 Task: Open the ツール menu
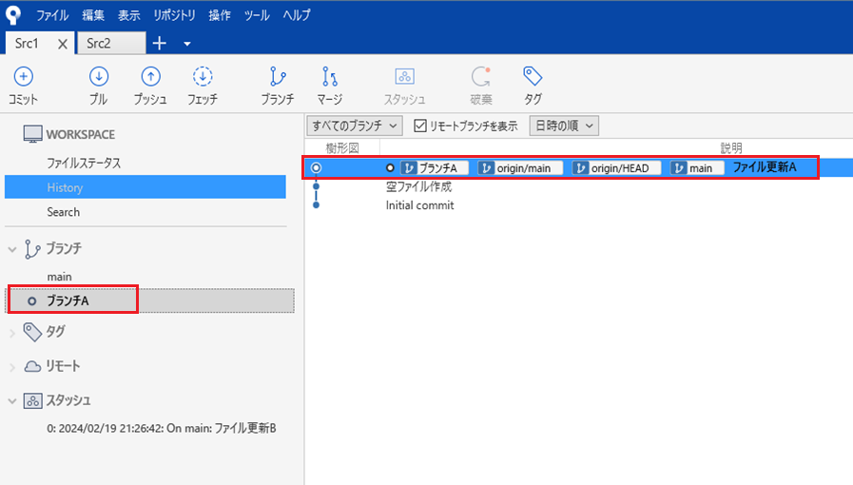tap(257, 15)
